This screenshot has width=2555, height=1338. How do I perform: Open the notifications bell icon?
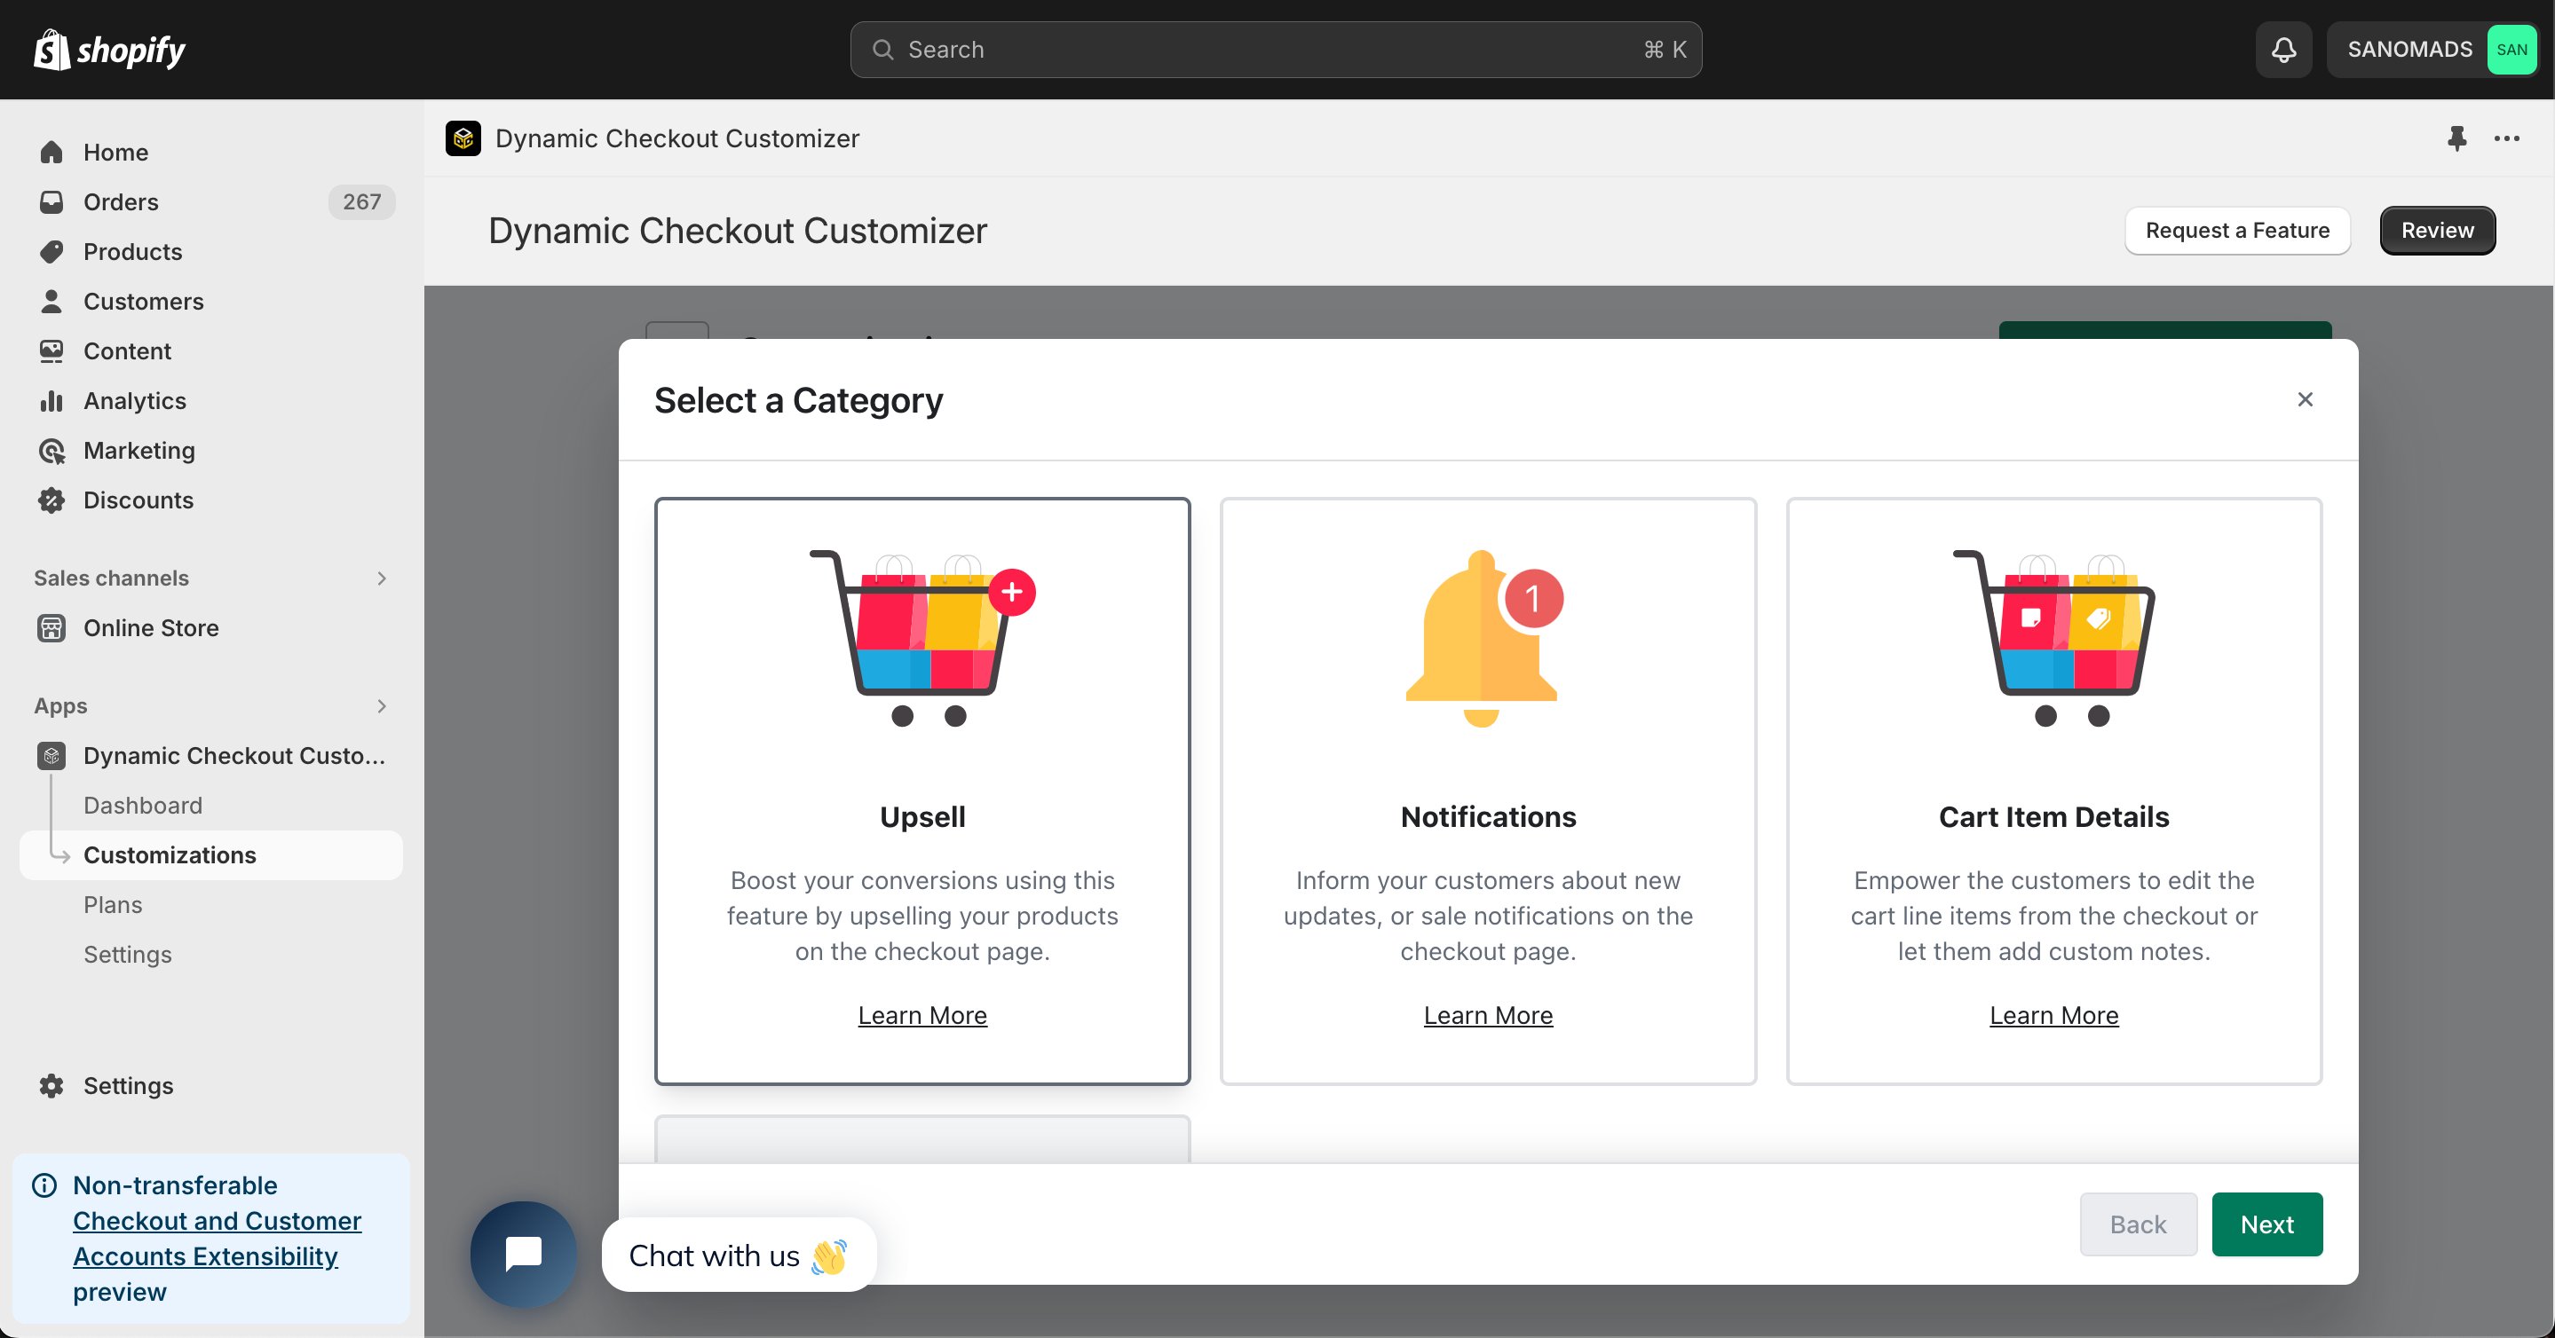[x=2283, y=50]
